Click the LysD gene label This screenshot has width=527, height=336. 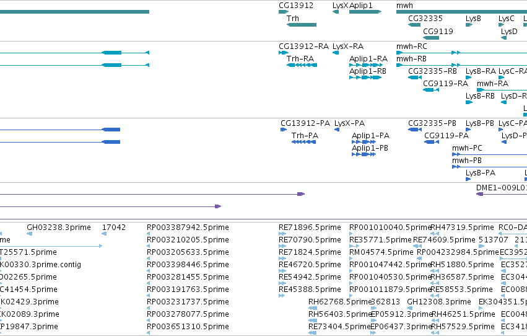coord(509,32)
